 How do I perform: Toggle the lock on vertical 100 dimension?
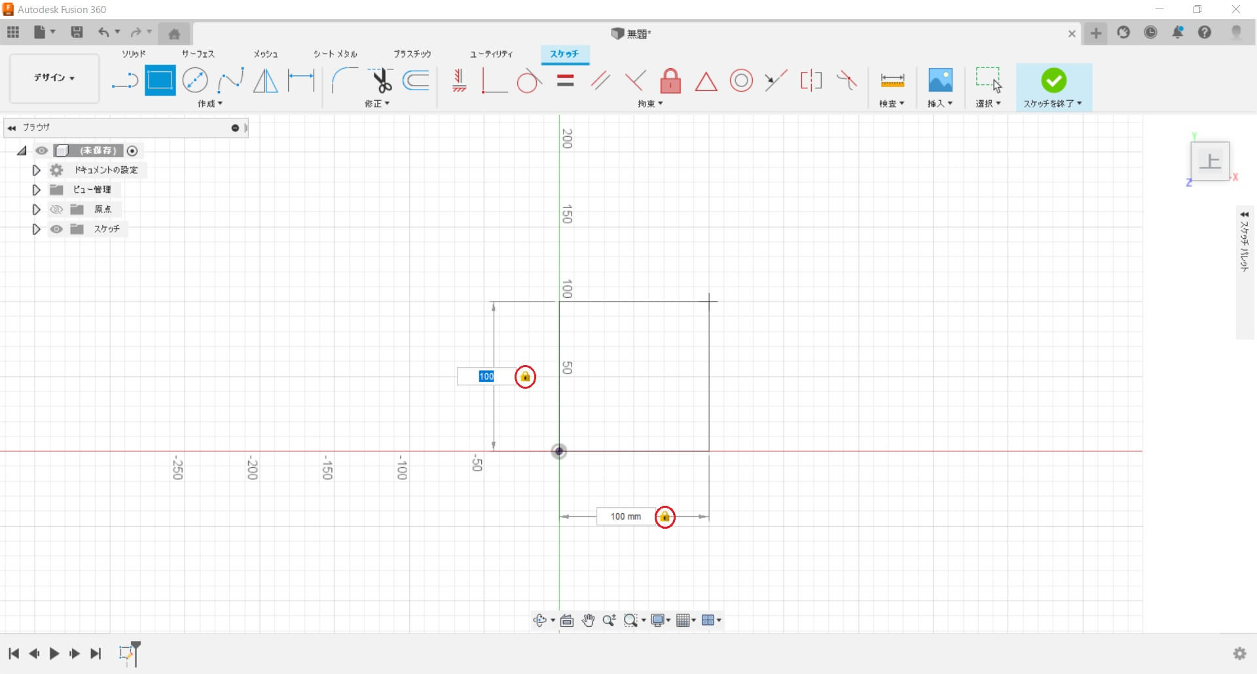525,377
